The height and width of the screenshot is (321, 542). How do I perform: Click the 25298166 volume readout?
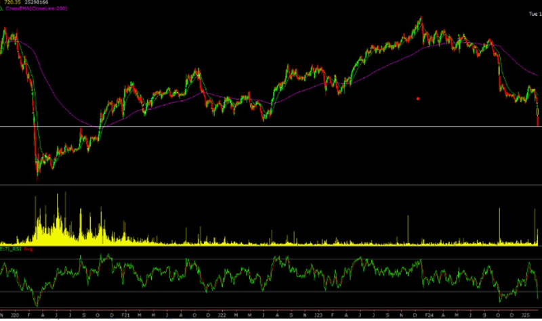pyautogui.click(x=37, y=3)
